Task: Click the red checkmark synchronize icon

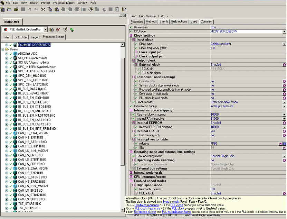Action: (58, 30)
